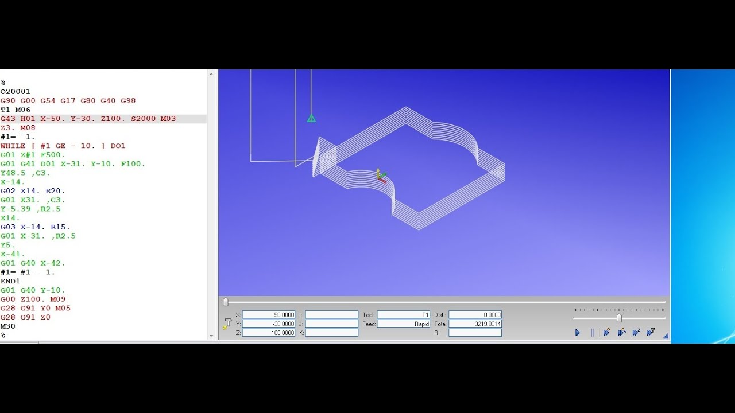
Task: Click the Z coordinate field showing 100.0000
Action: tap(269, 333)
